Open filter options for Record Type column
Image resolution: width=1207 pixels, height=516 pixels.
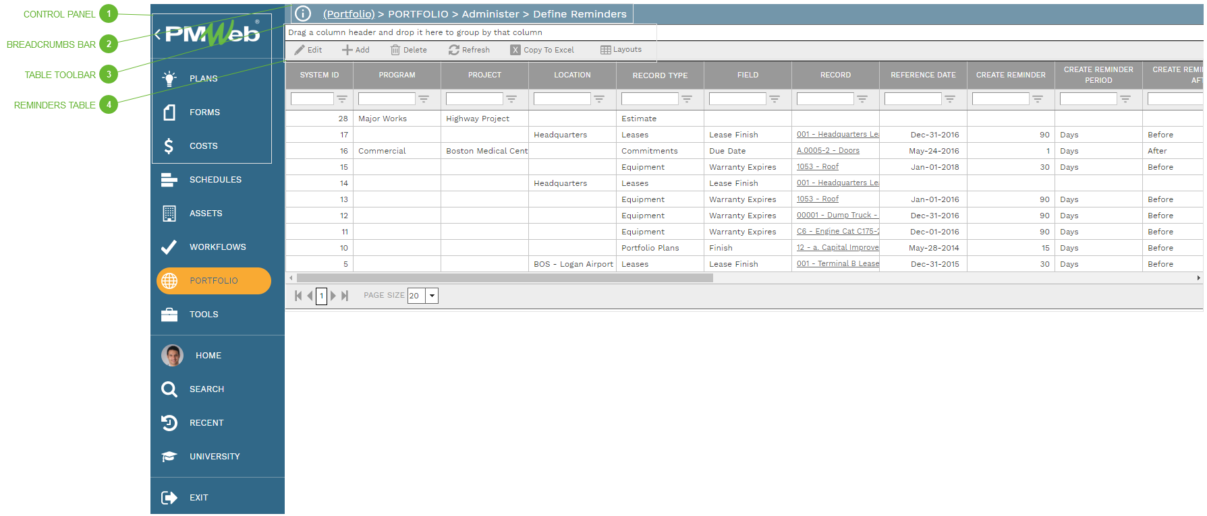pos(686,99)
